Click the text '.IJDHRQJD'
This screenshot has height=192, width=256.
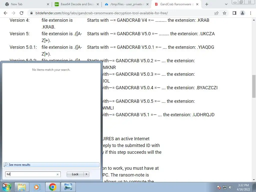pyautogui.click(x=203, y=114)
